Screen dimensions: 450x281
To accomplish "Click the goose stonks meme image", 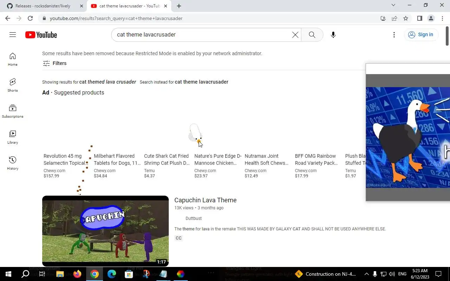I will pos(408,137).
